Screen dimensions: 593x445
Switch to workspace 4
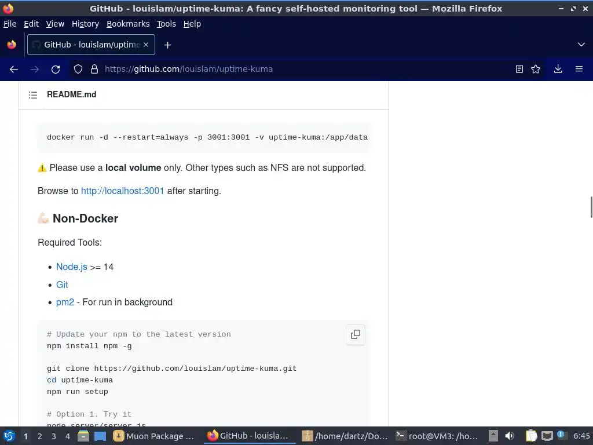(68, 436)
